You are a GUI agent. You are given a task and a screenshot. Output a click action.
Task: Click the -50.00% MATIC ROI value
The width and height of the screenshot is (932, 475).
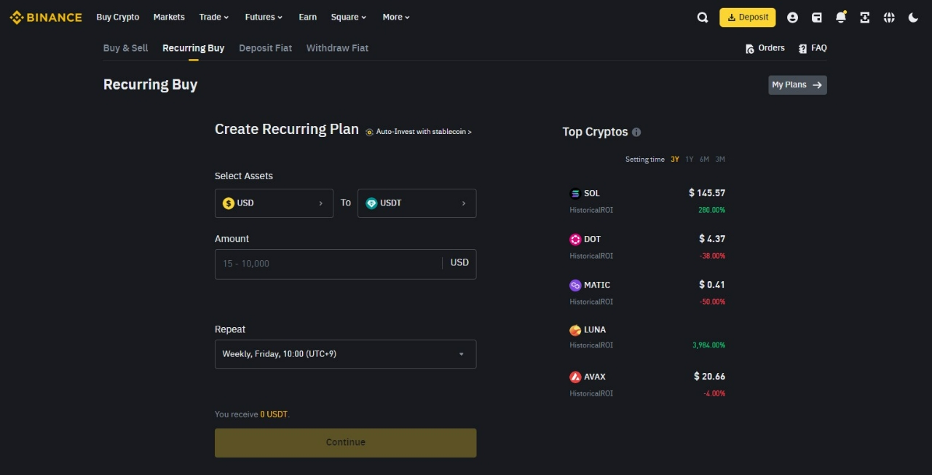click(711, 302)
